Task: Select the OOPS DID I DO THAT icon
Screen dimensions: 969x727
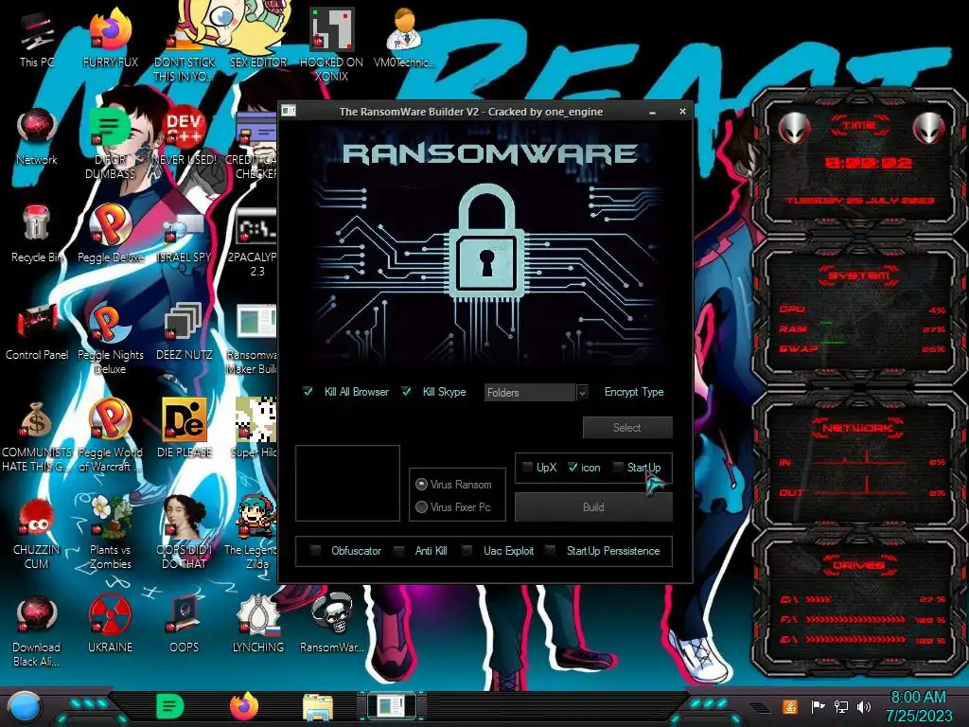Action: coord(185,534)
